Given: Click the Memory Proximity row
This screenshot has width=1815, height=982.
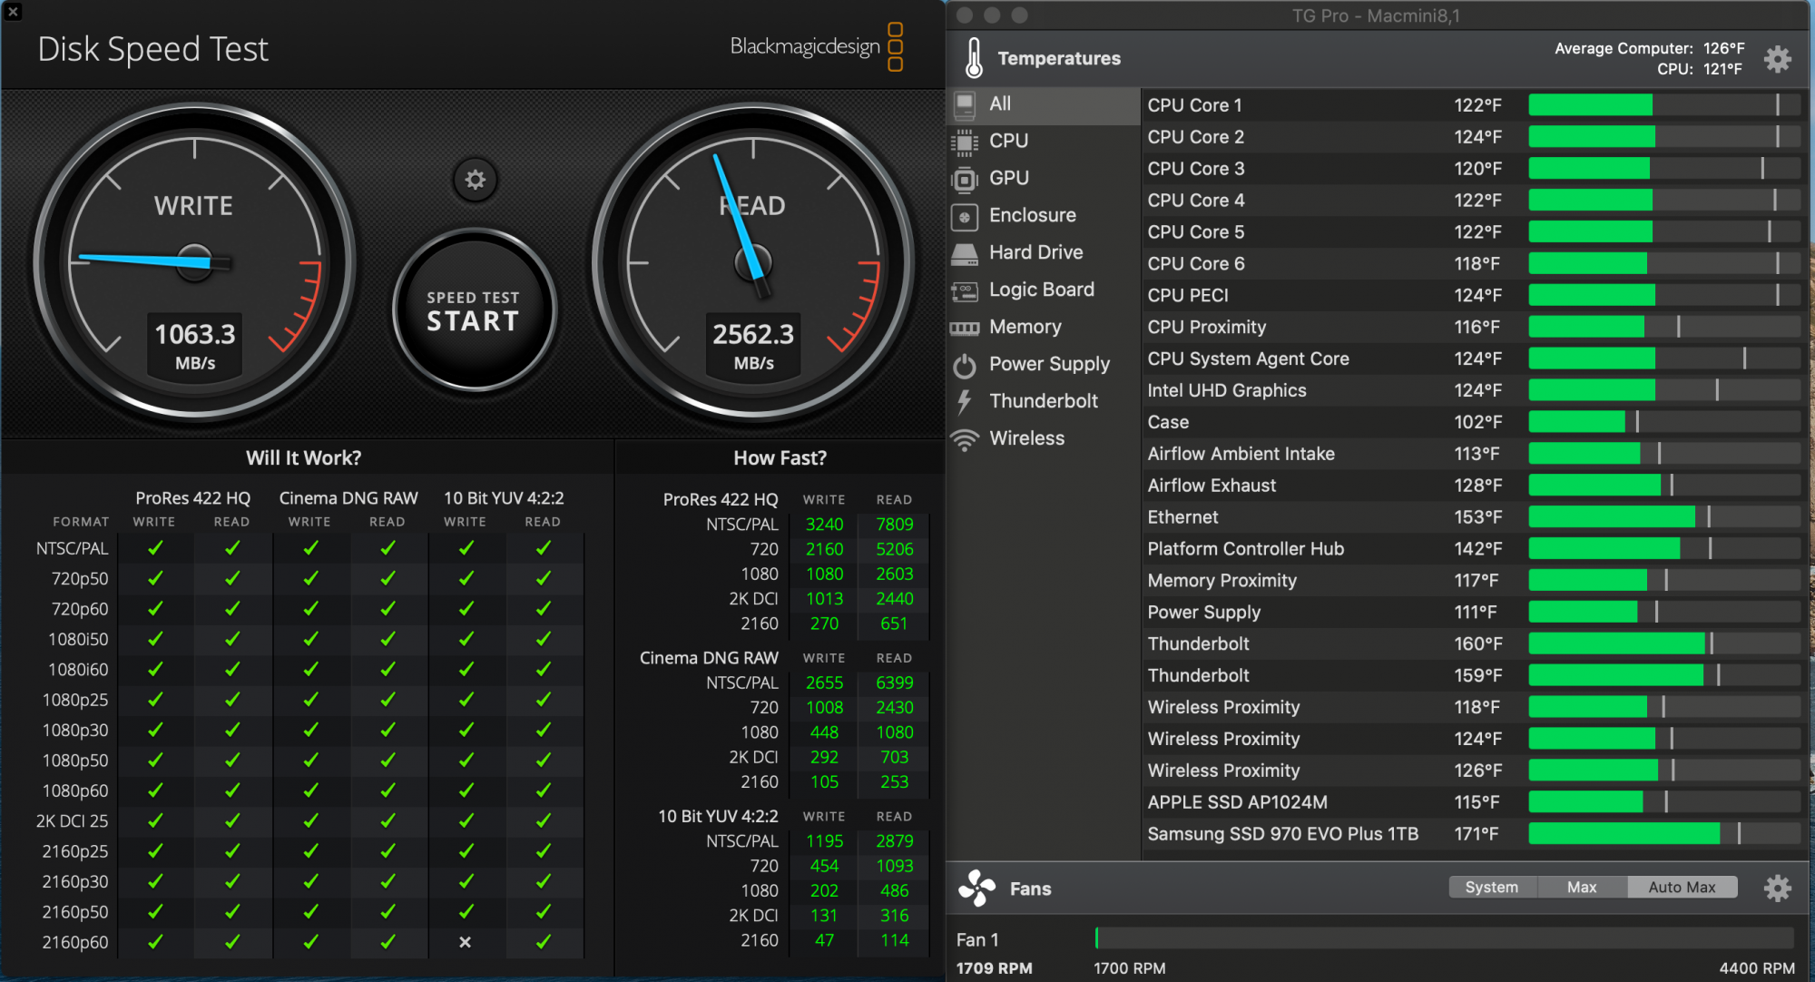Looking at the screenshot, I should tap(1473, 581).
